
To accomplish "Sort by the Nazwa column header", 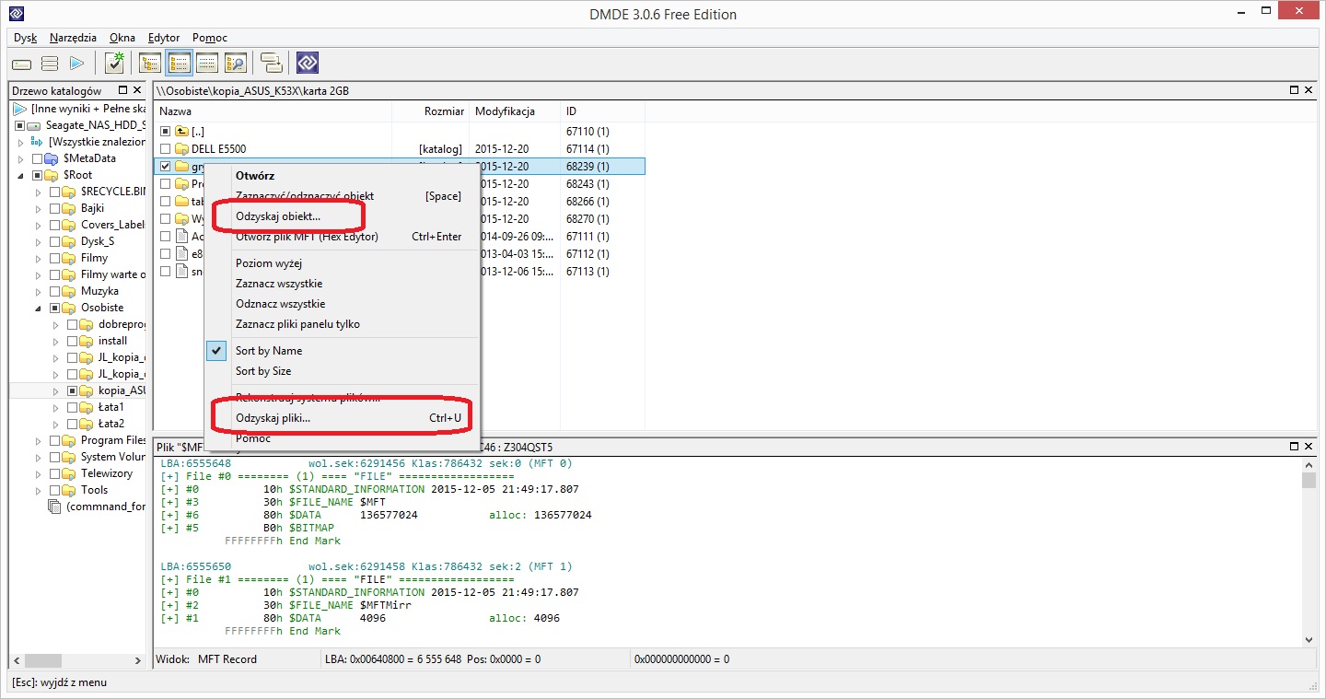I will point(273,111).
